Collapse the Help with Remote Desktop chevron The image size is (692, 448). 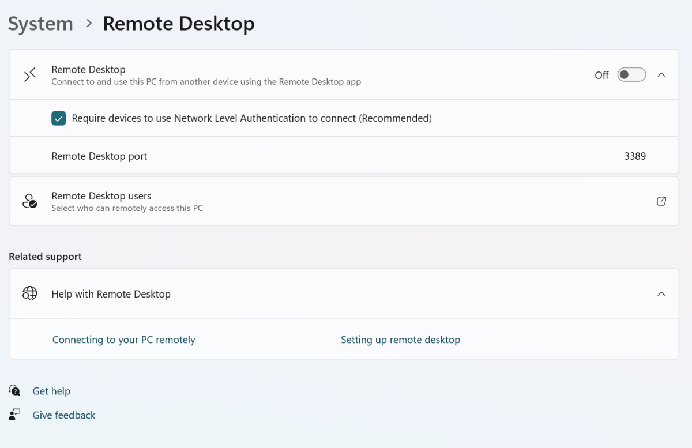point(661,293)
